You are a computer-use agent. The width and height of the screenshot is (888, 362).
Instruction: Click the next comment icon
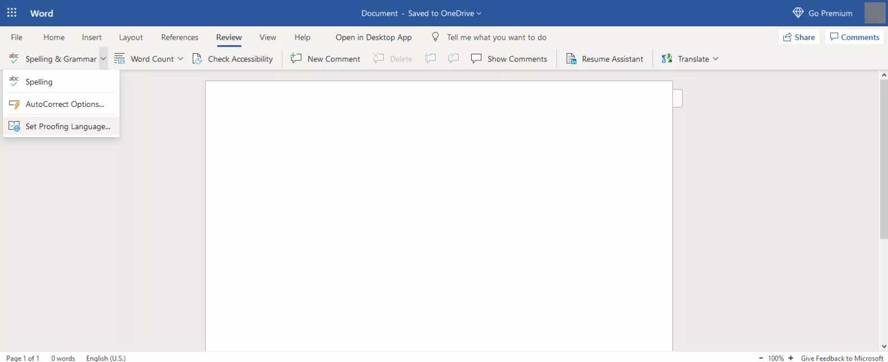(453, 59)
